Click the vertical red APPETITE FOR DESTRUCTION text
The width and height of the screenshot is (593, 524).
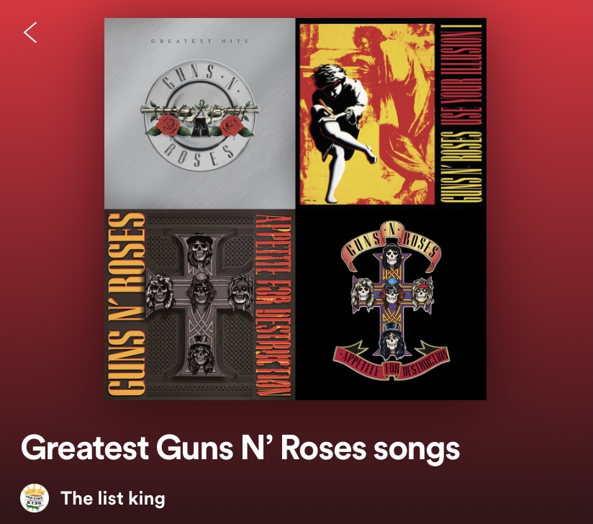click(273, 306)
